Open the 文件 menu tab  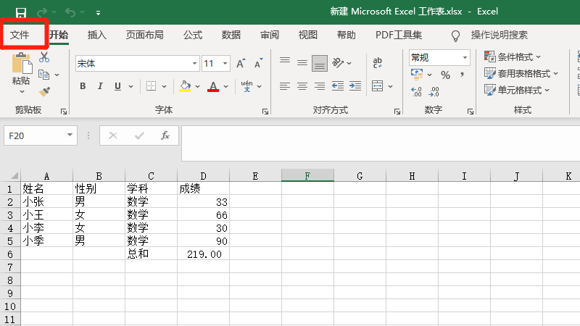(20, 35)
